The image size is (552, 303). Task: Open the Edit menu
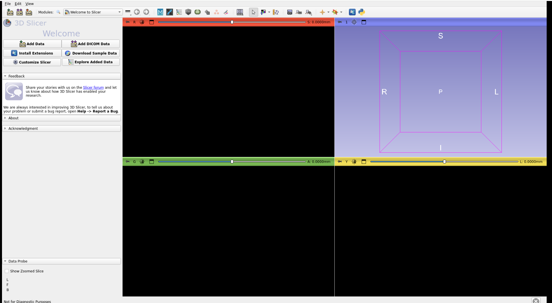[x=18, y=4]
